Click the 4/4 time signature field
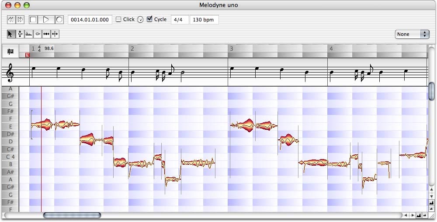Screen dimensions: 437x222 [180, 20]
